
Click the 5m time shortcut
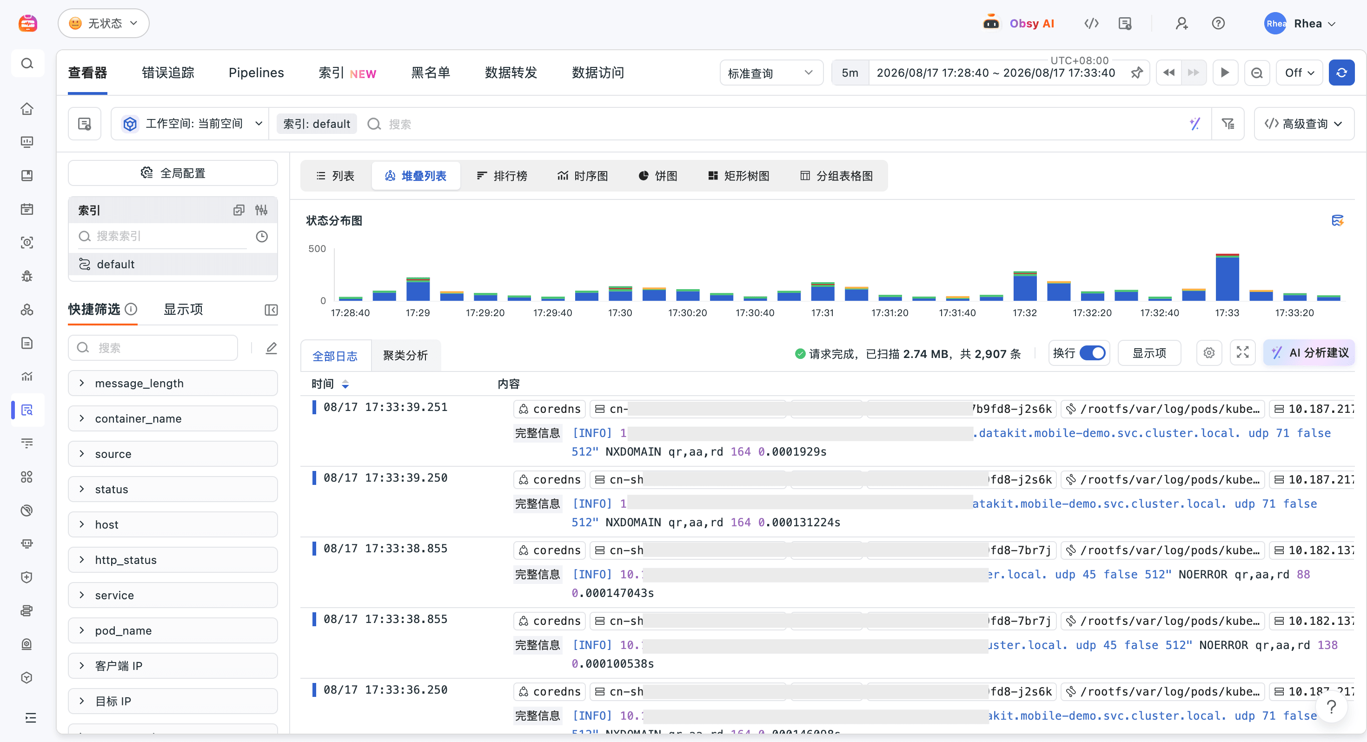click(x=849, y=73)
